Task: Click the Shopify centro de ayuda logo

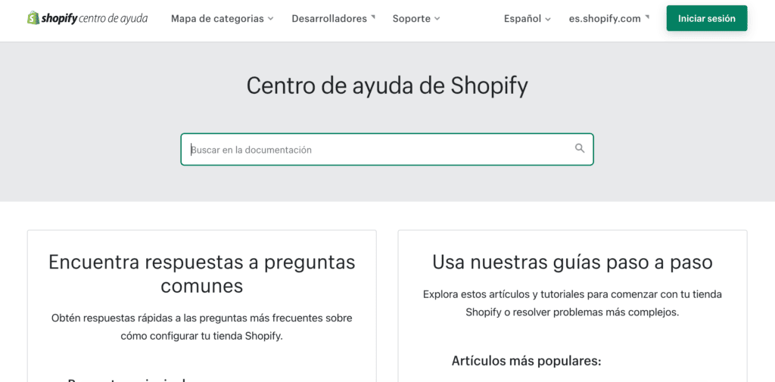Action: (x=88, y=18)
